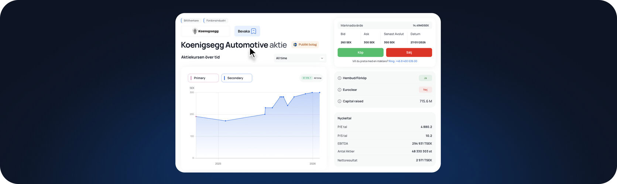Toggle the Primary chart series
Viewport: 617px width, 184px height.
tap(203, 78)
